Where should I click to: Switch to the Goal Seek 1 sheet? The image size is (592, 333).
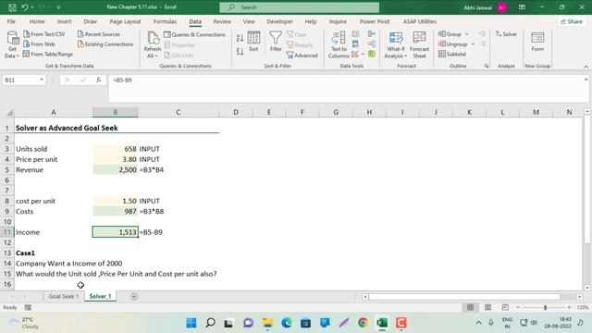tap(64, 296)
